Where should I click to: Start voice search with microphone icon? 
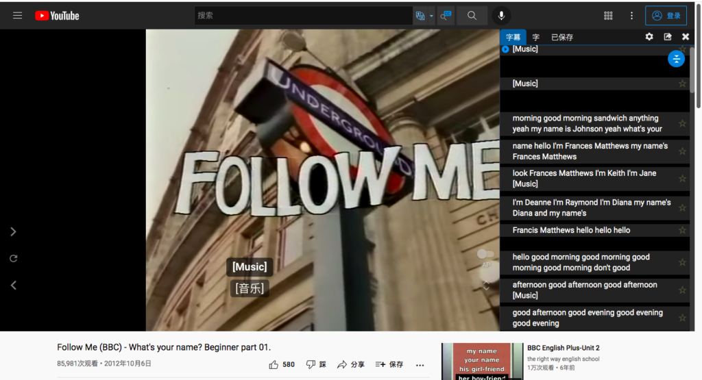(501, 16)
